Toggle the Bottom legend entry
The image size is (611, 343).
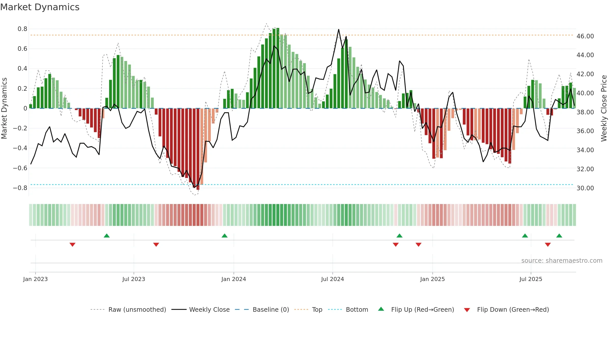click(348, 309)
